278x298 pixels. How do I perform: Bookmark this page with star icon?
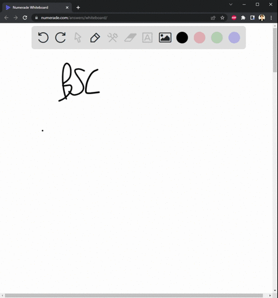click(222, 18)
